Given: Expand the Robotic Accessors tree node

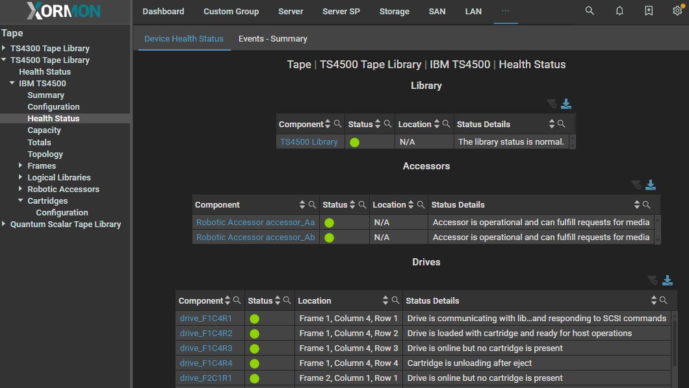Looking at the screenshot, I should [x=20, y=189].
